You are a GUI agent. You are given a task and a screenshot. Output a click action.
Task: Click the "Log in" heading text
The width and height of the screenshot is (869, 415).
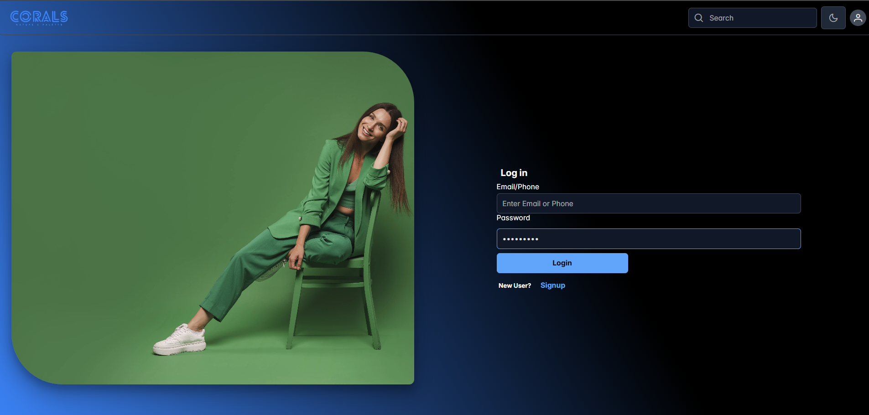coord(514,173)
